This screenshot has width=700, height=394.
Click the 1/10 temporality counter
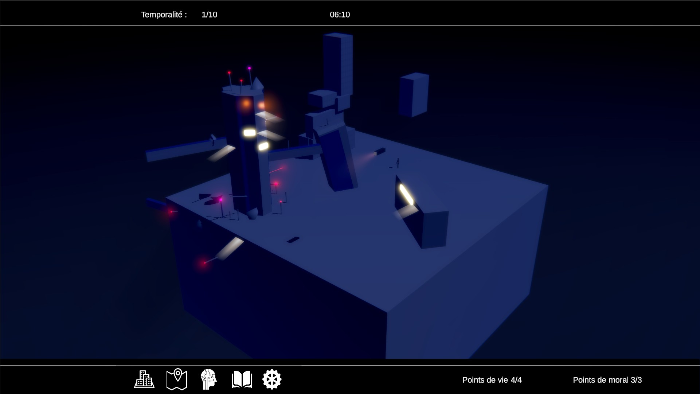tap(209, 15)
